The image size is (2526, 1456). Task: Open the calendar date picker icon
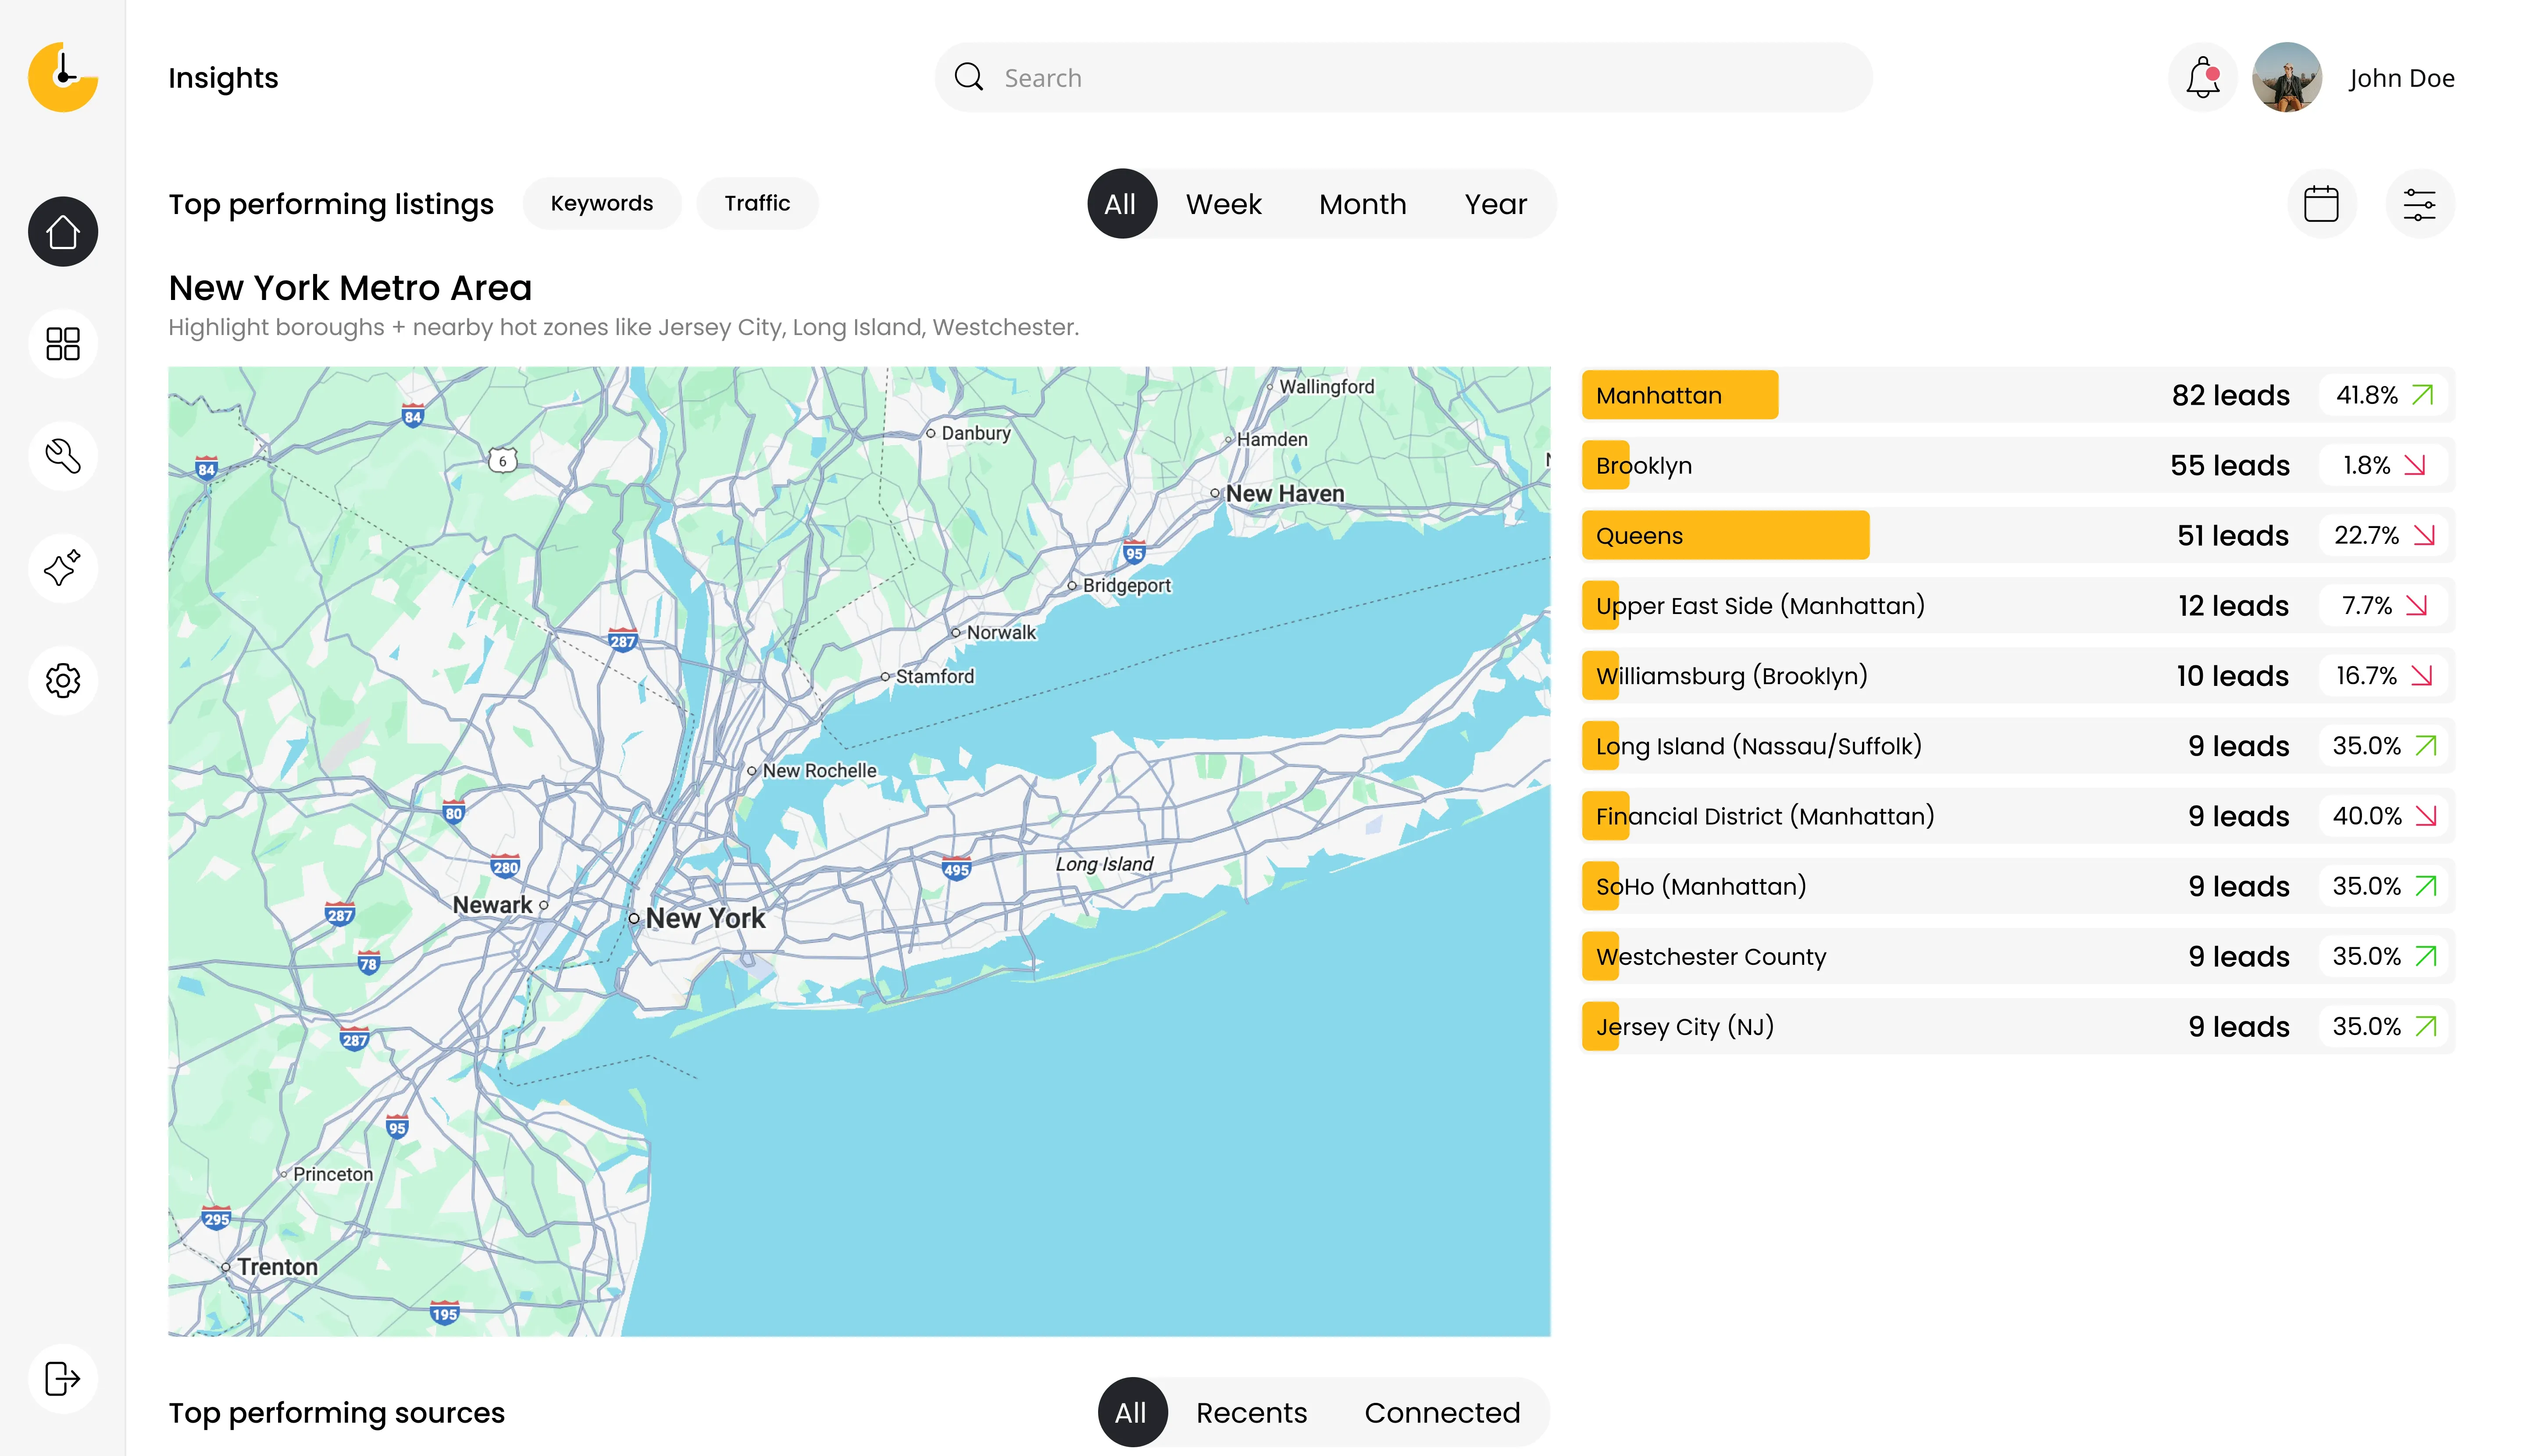(2321, 204)
